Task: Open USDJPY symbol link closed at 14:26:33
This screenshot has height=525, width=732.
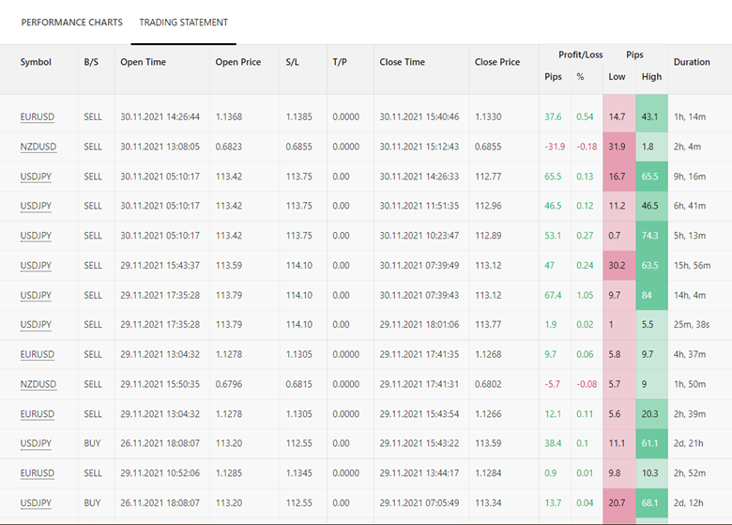Action: pyautogui.click(x=37, y=177)
